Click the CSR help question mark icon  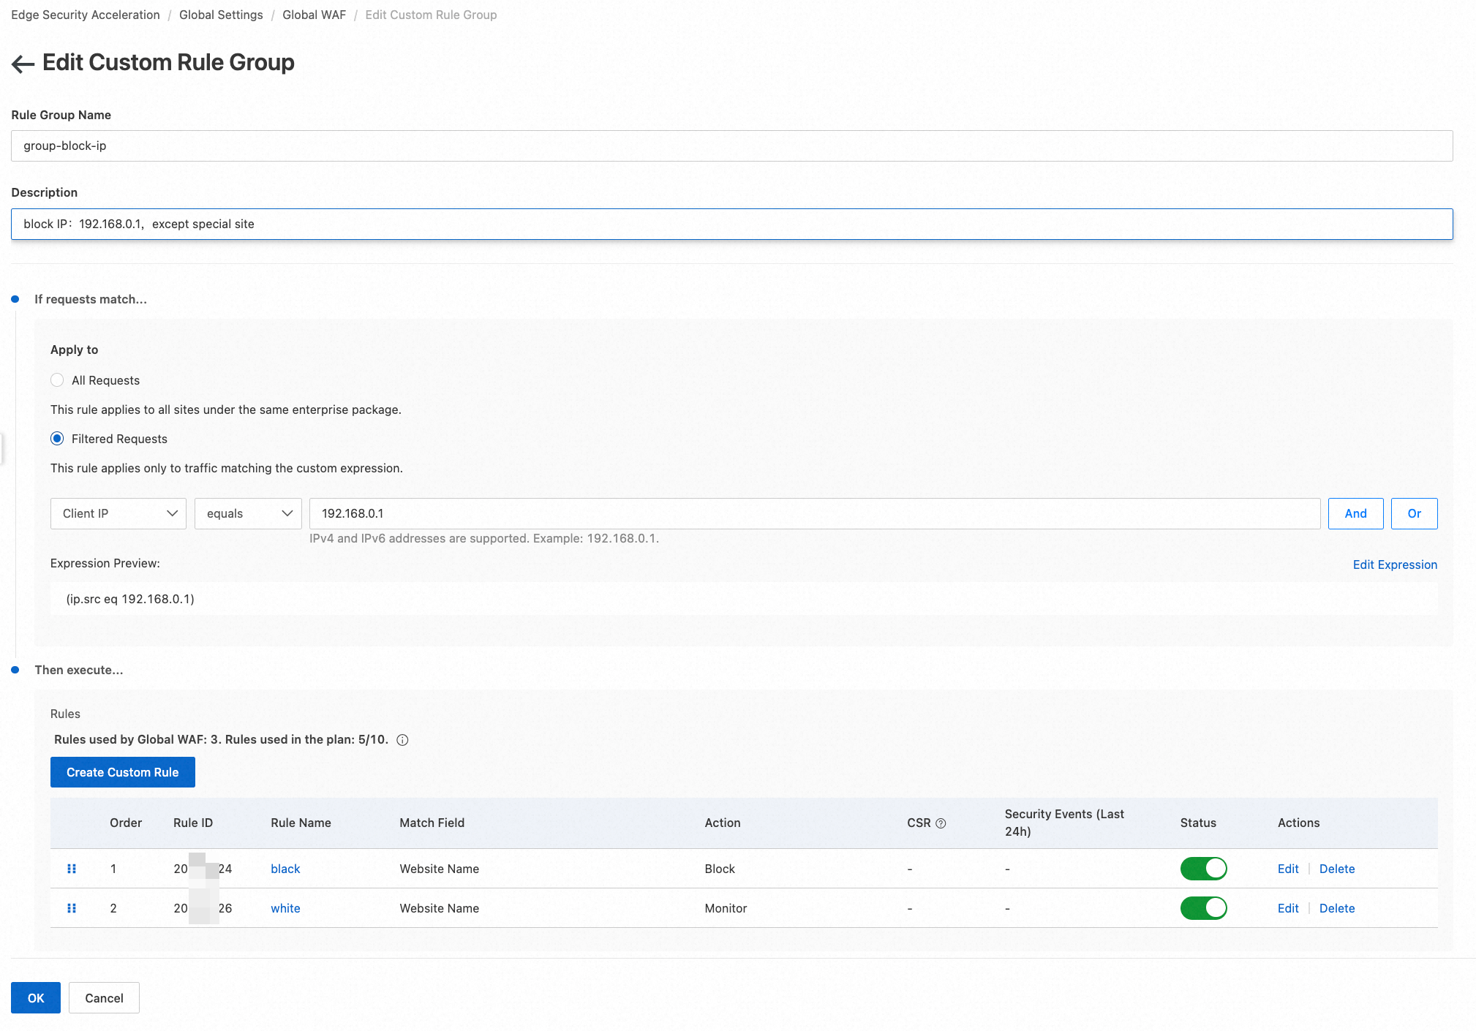point(941,823)
